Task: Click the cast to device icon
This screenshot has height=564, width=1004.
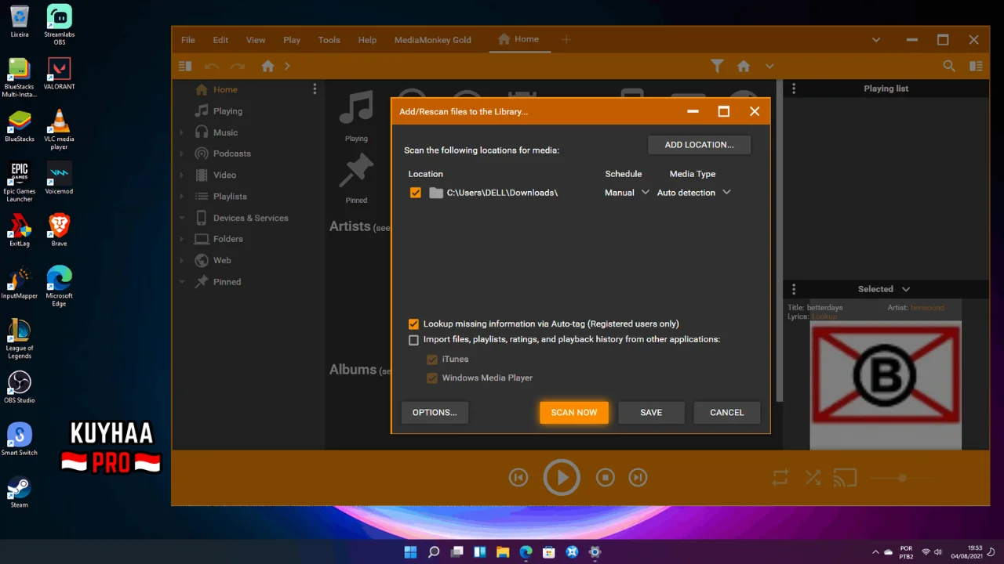Action: [844, 477]
